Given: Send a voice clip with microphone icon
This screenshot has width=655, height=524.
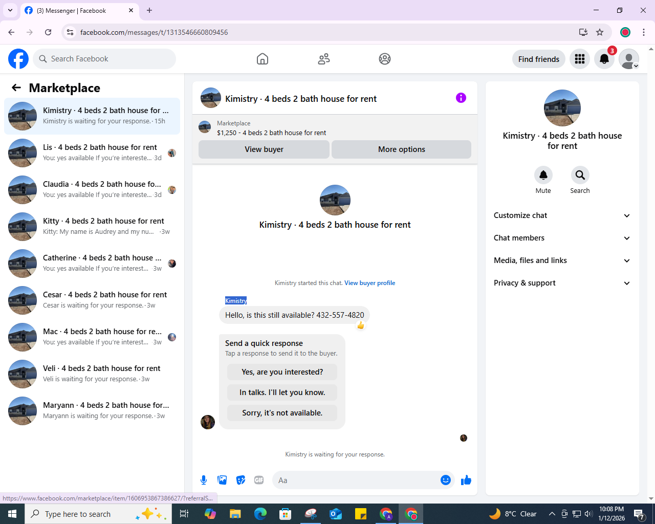Looking at the screenshot, I should pos(204,480).
